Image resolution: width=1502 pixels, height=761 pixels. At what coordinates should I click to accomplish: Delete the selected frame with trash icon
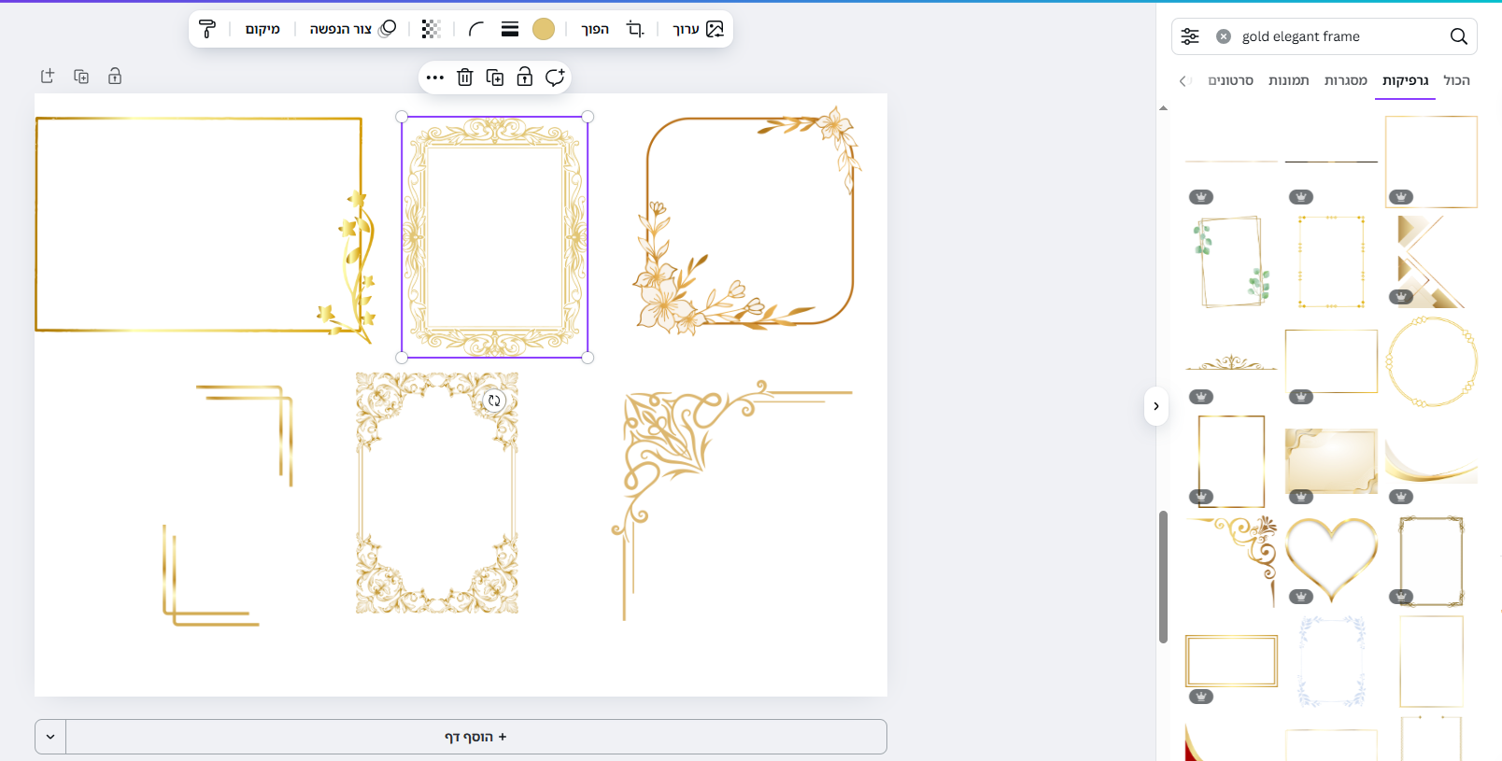pos(465,78)
